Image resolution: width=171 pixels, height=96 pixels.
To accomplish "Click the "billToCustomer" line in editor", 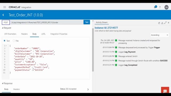I will tap(34, 54).
